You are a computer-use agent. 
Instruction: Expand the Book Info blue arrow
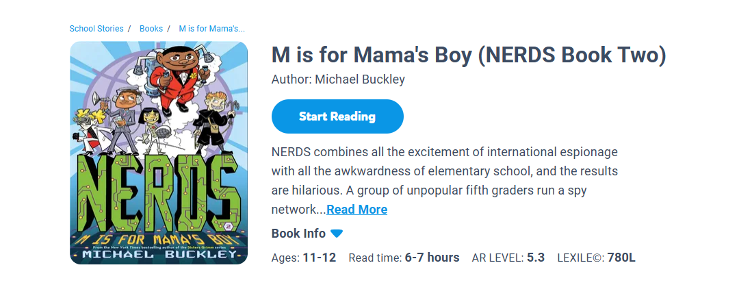click(x=336, y=234)
